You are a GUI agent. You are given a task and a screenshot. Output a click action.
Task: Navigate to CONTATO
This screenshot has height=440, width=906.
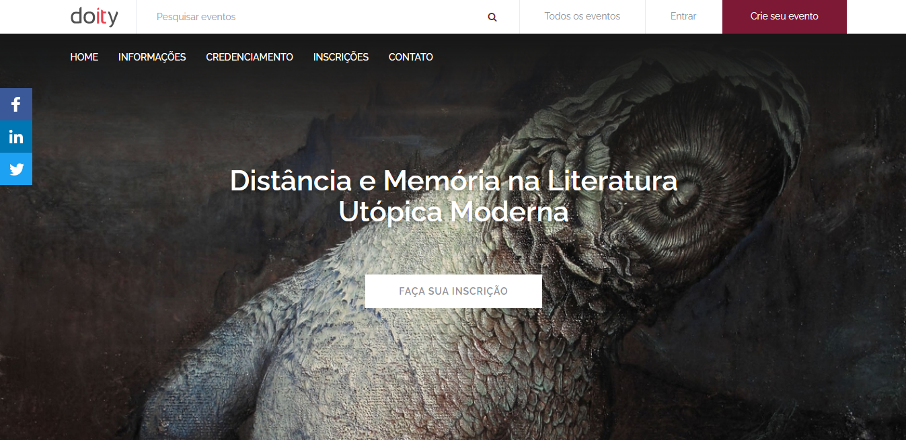(411, 57)
